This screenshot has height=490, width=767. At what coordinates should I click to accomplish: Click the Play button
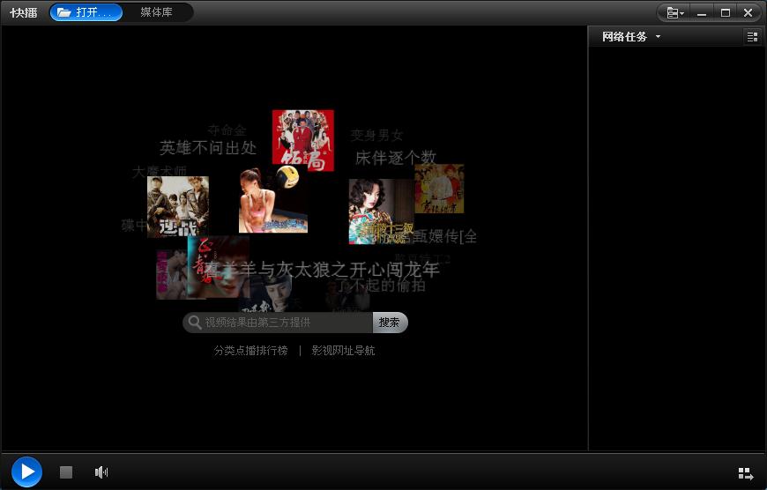27,471
